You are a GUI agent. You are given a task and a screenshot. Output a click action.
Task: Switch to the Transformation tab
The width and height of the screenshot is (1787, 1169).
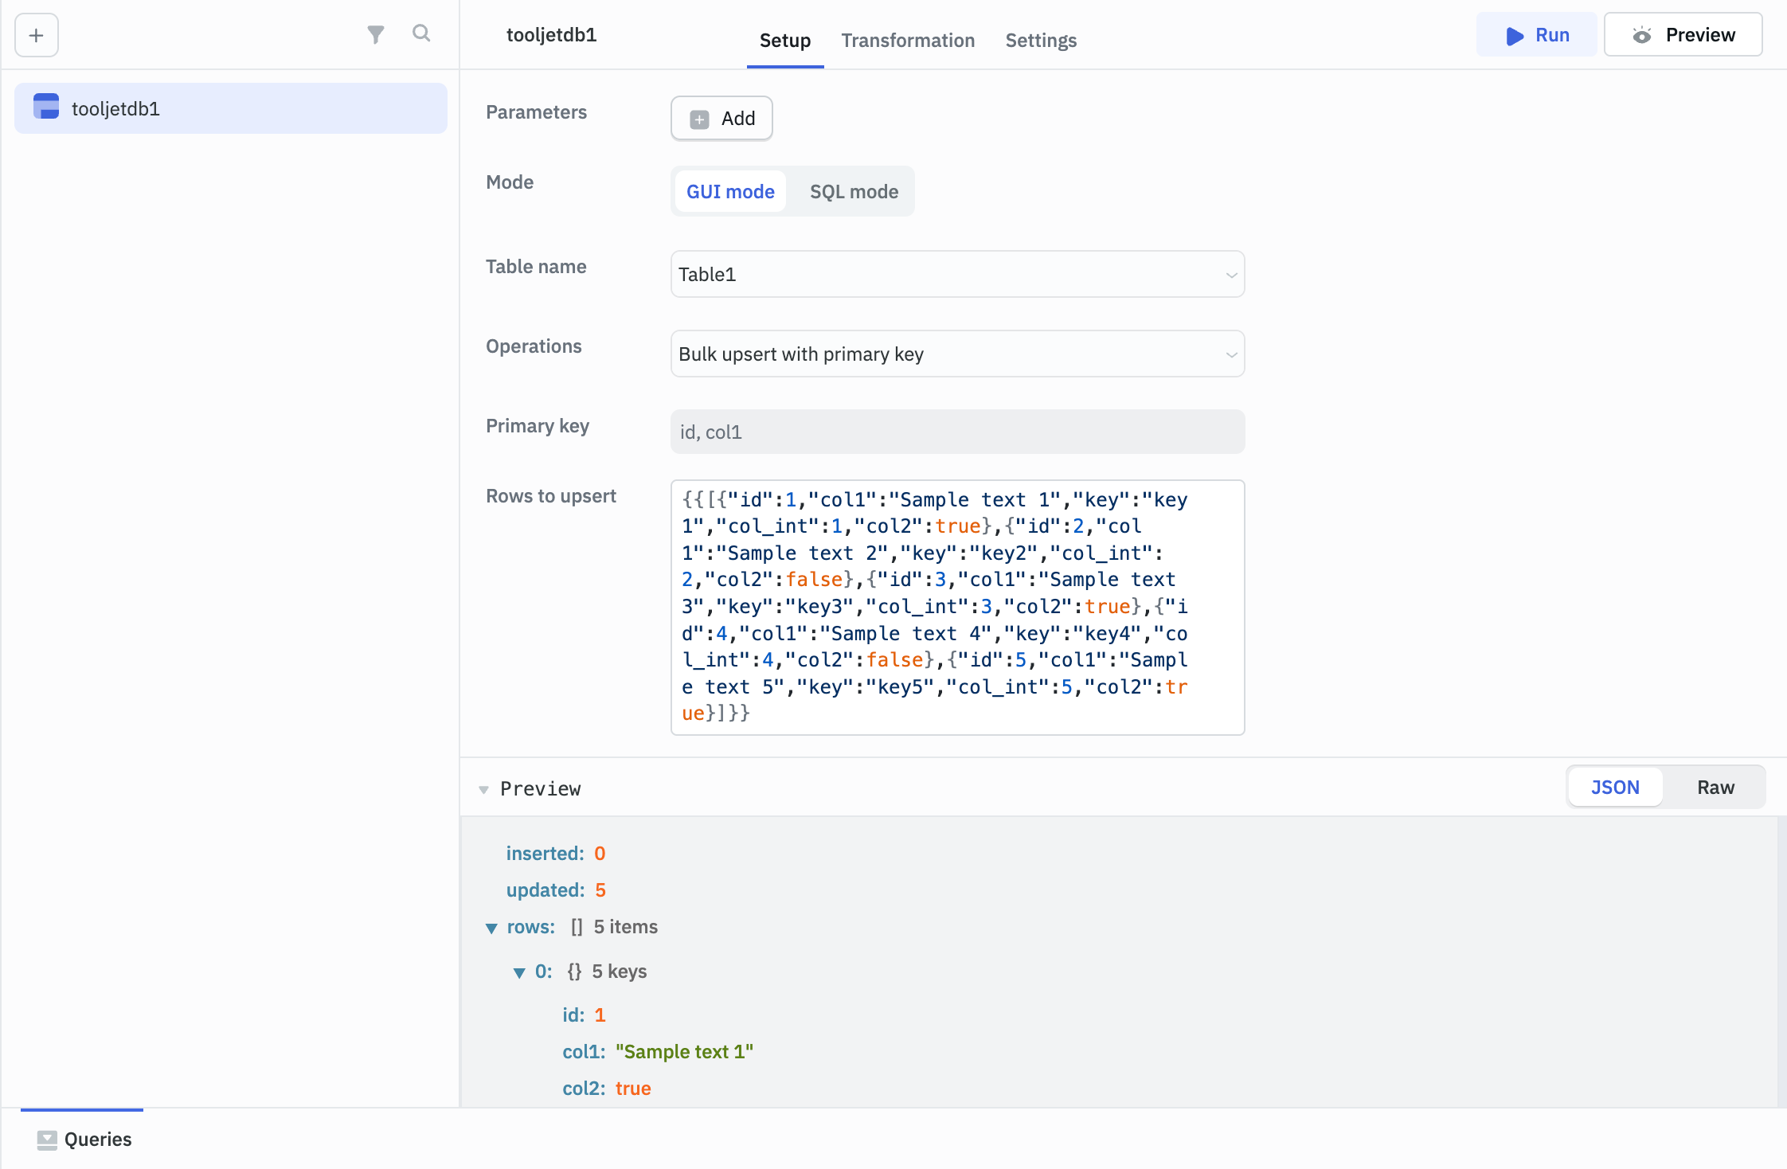[907, 40]
